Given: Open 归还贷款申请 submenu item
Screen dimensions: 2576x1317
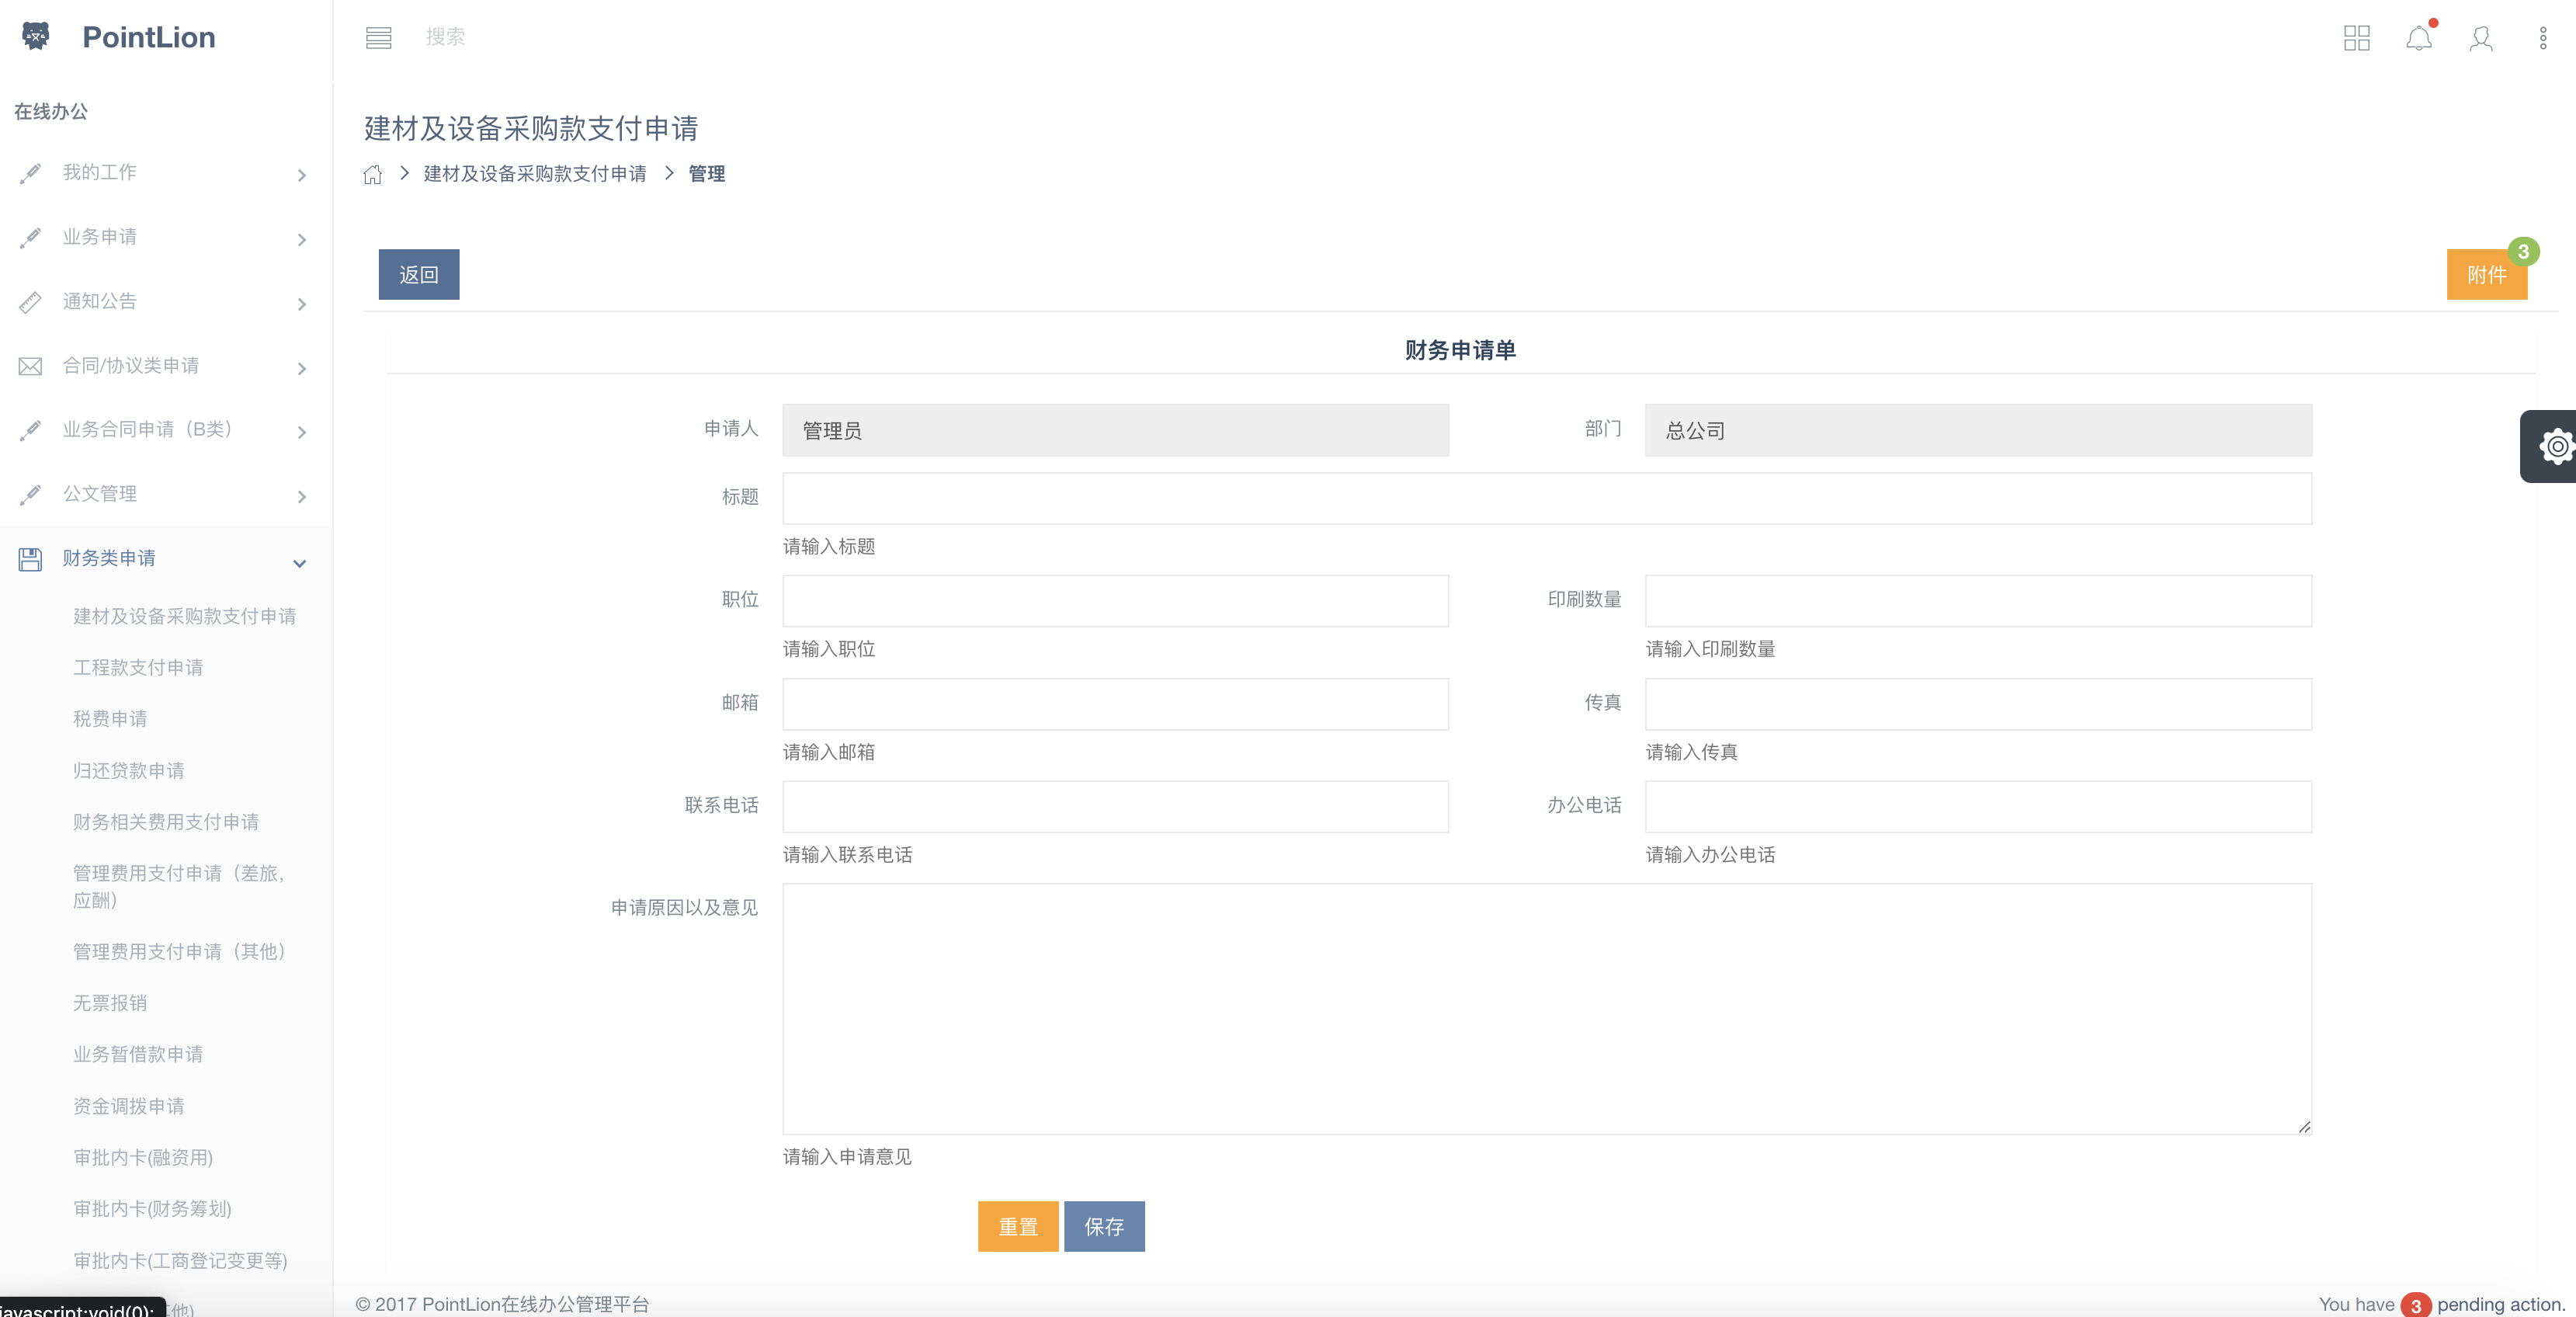Looking at the screenshot, I should coord(129,771).
